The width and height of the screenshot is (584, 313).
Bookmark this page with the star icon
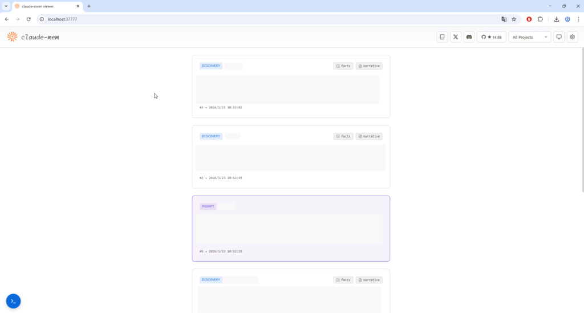pyautogui.click(x=514, y=19)
